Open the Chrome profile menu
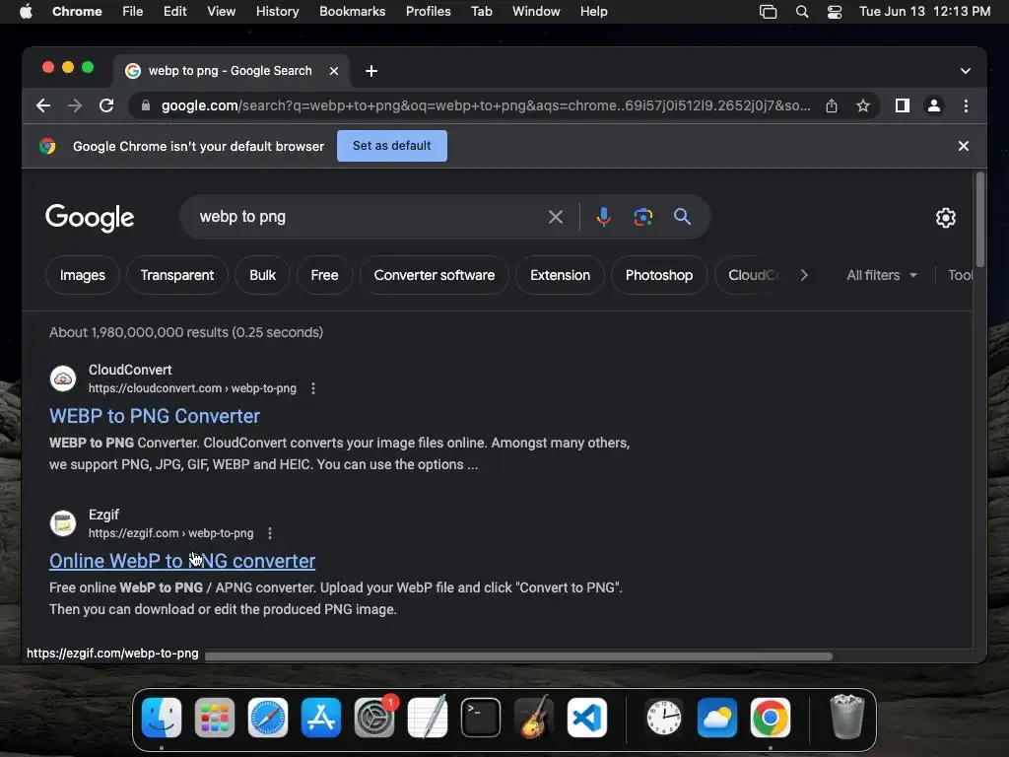This screenshot has width=1009, height=757. [x=934, y=105]
